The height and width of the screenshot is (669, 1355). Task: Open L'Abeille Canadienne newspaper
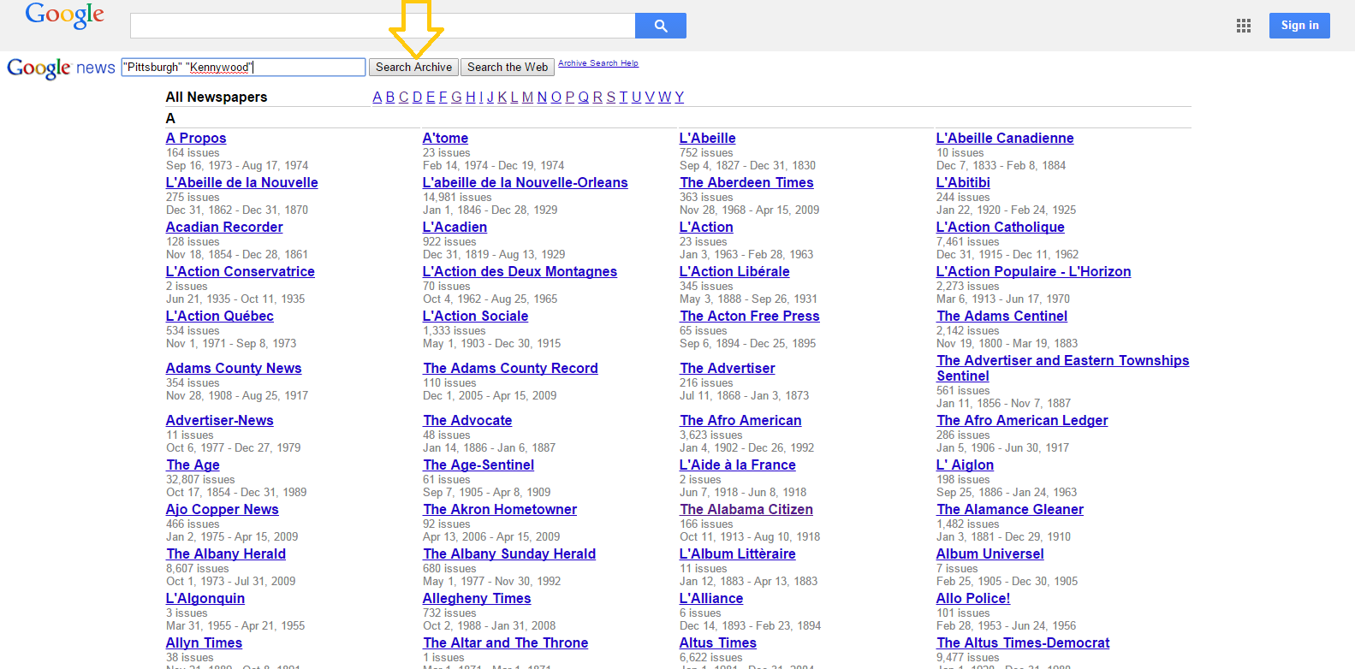[1005, 139]
